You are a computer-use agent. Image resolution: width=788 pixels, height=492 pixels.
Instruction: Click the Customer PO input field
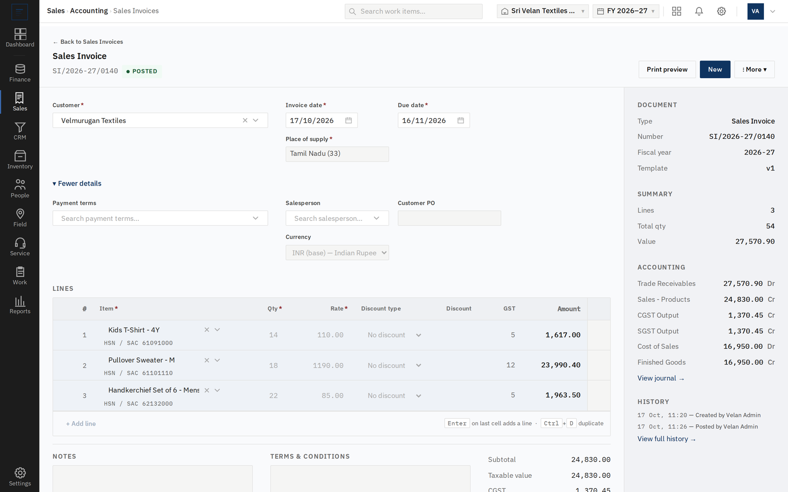(x=450, y=218)
